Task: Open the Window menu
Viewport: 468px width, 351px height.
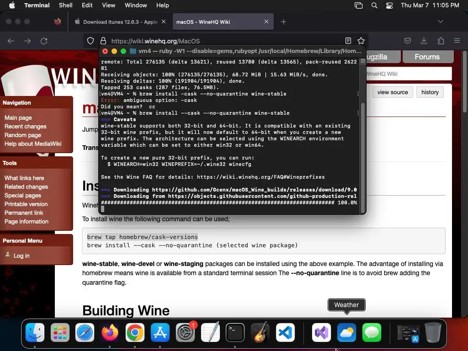Action: 136,5
